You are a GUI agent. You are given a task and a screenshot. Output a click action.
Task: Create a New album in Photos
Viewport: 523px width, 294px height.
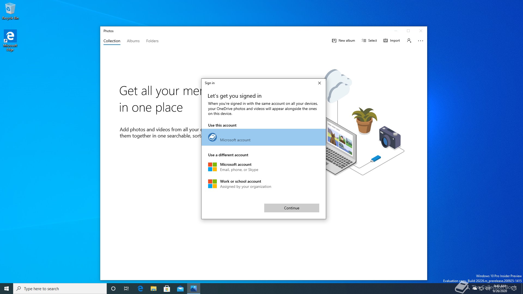coord(343,41)
